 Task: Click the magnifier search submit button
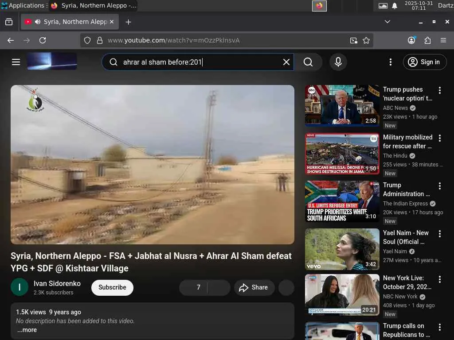pos(308,62)
